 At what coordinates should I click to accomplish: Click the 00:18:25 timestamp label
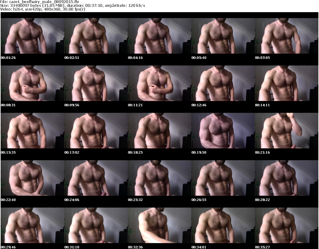(x=135, y=152)
